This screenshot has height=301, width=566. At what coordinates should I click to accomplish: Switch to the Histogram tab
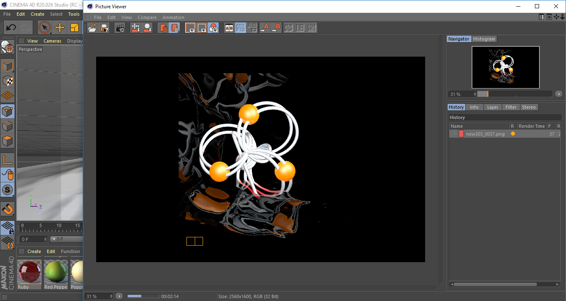tap(484, 39)
